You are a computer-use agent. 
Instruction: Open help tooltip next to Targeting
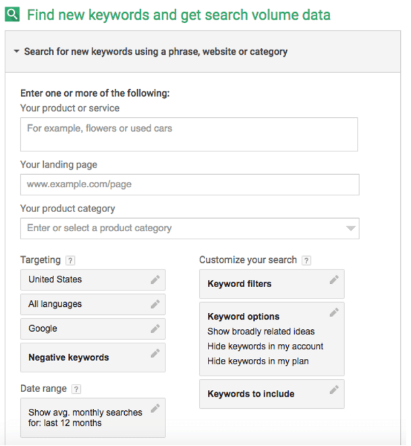click(71, 260)
